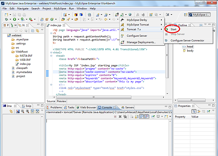
Task: Click the Configure Server Connector icon
Action: [166, 40]
